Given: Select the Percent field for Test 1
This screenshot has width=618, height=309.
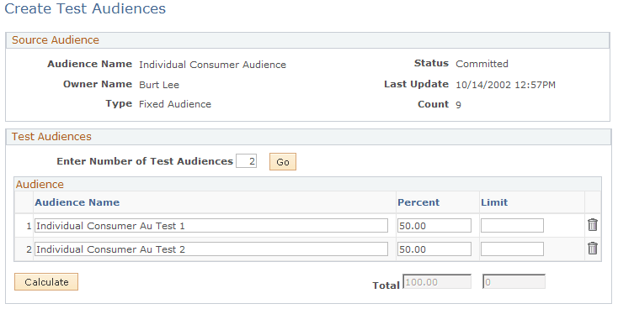Looking at the screenshot, I should coord(434,226).
